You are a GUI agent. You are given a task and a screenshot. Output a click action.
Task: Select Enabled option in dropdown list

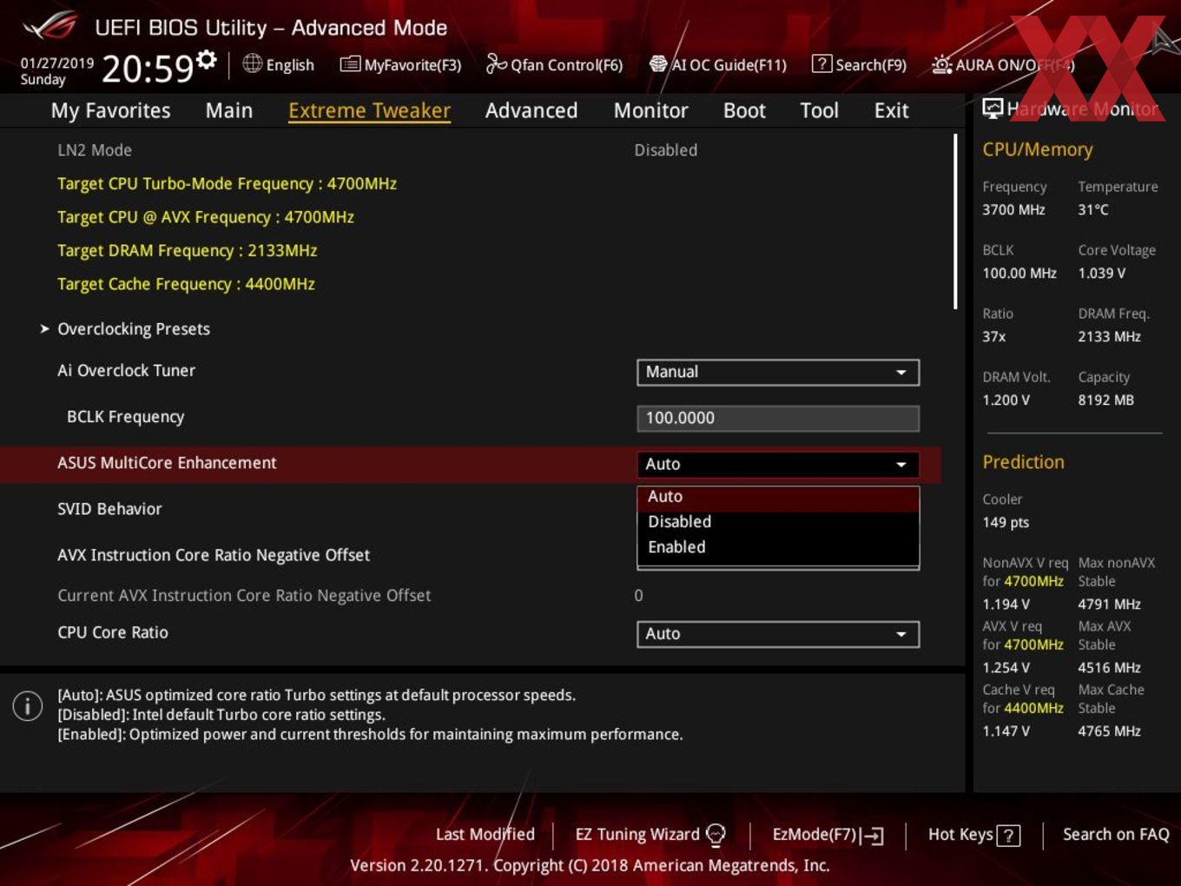coord(777,547)
